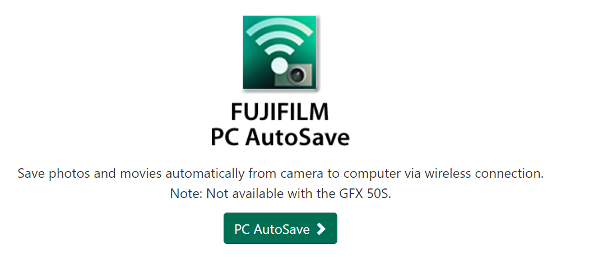Click the "PC AutoSave" label text inside the button
The width and height of the screenshot is (594, 258).
coord(272,229)
